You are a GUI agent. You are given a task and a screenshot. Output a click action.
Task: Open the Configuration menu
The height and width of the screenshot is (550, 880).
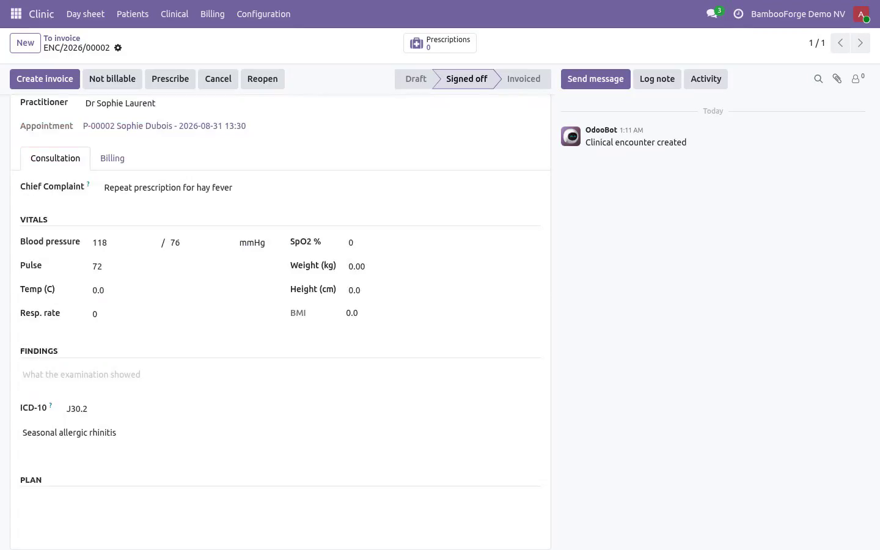[263, 13]
